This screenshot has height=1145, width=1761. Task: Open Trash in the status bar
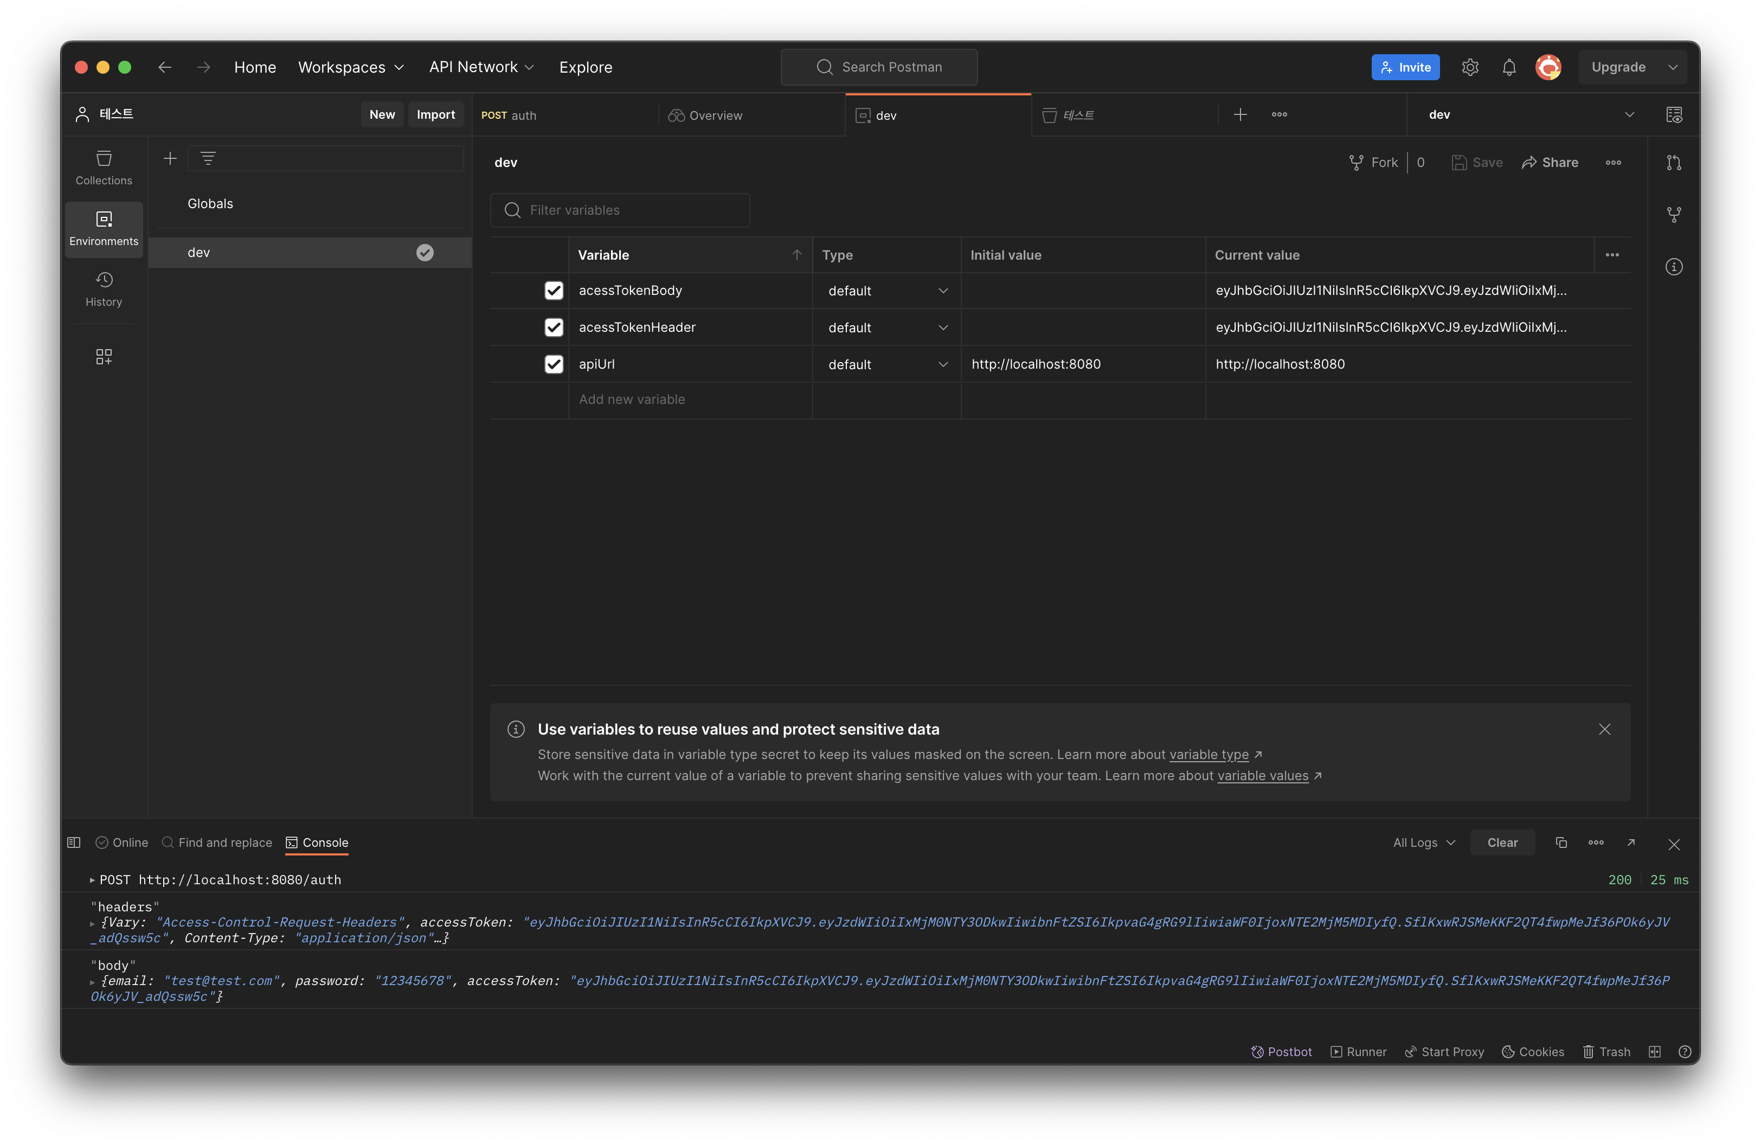(x=1606, y=1052)
